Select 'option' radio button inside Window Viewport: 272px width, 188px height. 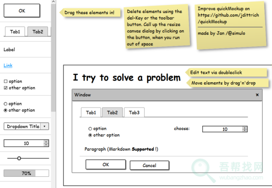click(90, 129)
